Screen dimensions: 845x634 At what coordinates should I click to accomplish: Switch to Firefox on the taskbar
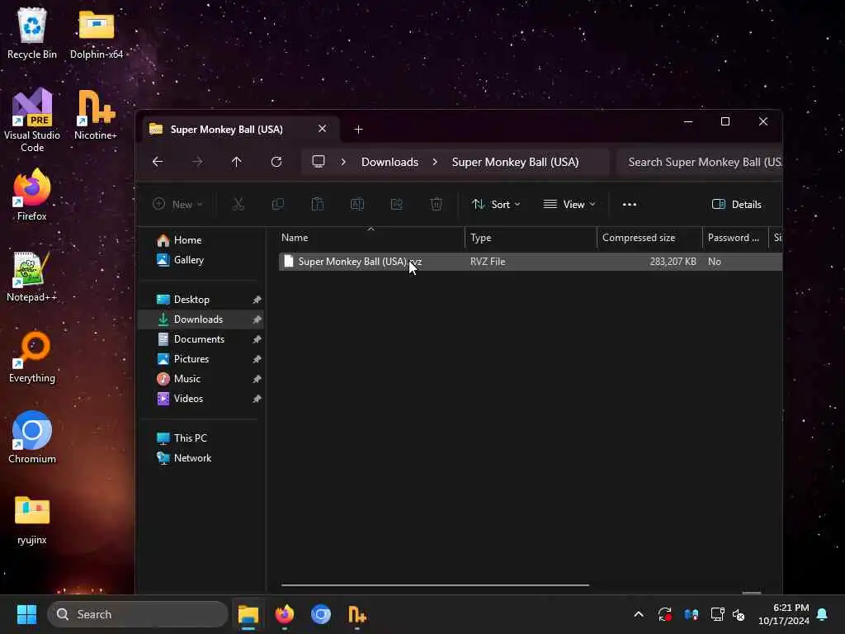(x=285, y=614)
